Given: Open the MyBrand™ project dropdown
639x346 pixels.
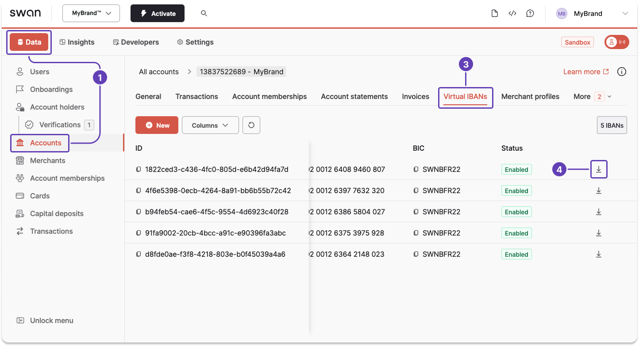Looking at the screenshot, I should 91,13.
